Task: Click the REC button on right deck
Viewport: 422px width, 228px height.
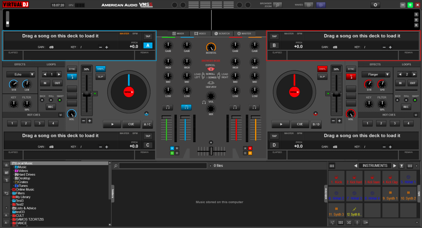Action: point(406,107)
